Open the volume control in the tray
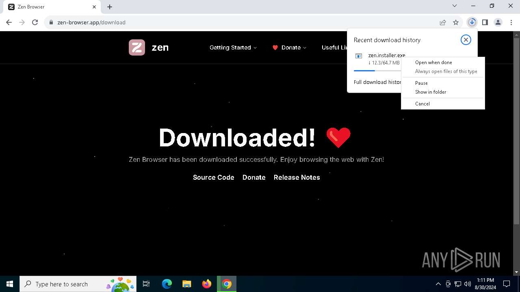This screenshot has height=292, width=520. click(468, 284)
